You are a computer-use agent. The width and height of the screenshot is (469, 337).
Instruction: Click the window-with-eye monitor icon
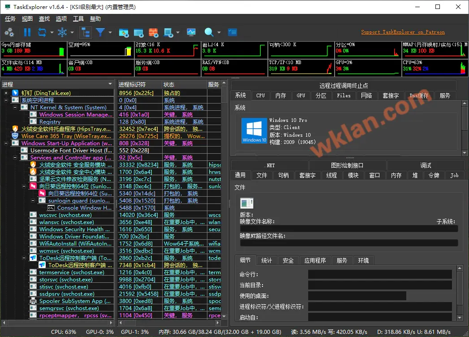pyautogui.click(x=124, y=32)
